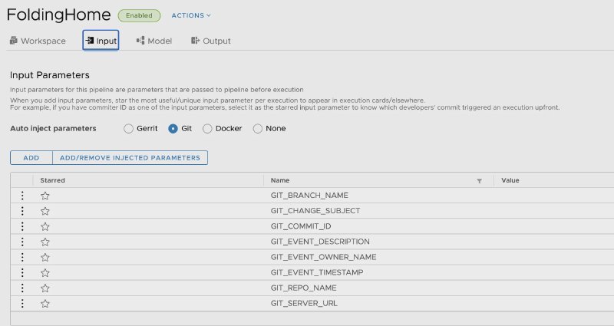Select None auto inject option
Viewport: 614px width, 326px height.
click(x=258, y=129)
